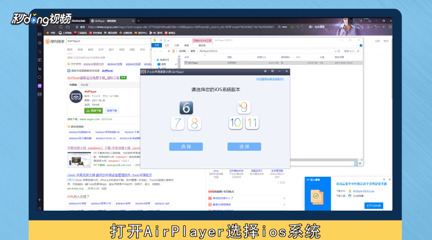This screenshot has width=432, height=240.
Task: Select 桌面 in Explorer navigation pane
Action: [162, 64]
